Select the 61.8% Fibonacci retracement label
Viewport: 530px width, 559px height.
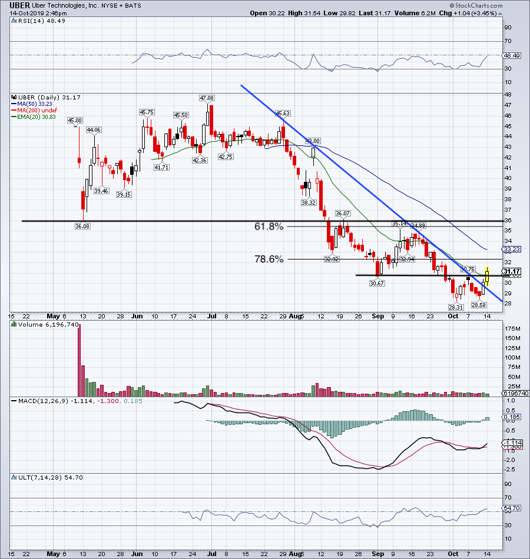[269, 227]
